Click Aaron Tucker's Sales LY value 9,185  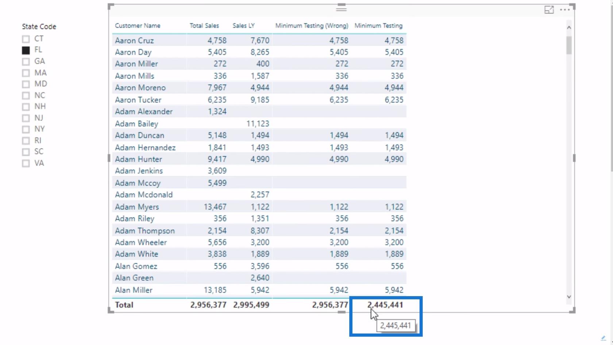pyautogui.click(x=260, y=100)
